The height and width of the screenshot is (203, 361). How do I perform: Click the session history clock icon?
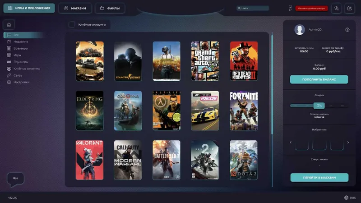(x=336, y=8)
